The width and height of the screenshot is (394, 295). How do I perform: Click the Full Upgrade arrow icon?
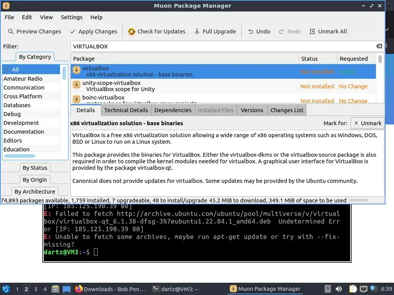pos(197,31)
